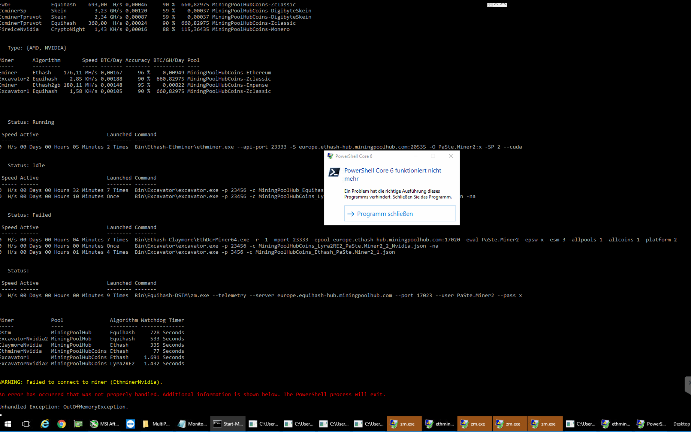Viewport: 691px width, 432px height.
Task: Toggle Task View on the taskbar
Action: tap(26, 424)
